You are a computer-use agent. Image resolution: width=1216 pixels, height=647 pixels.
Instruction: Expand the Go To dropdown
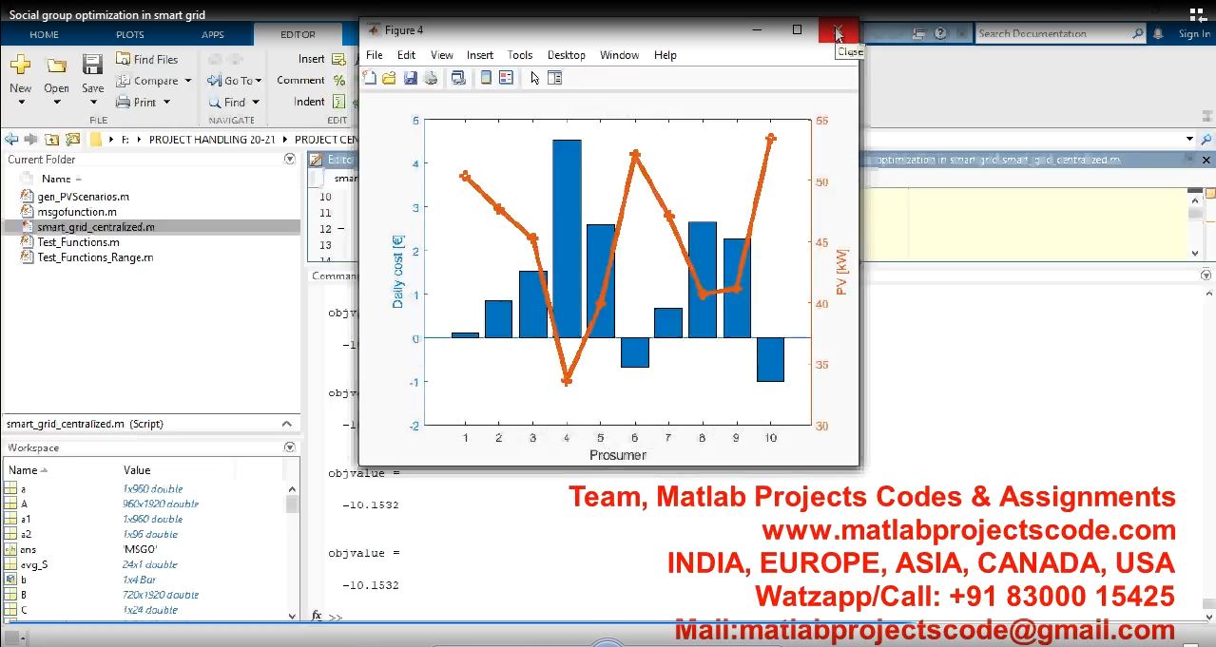[259, 82]
